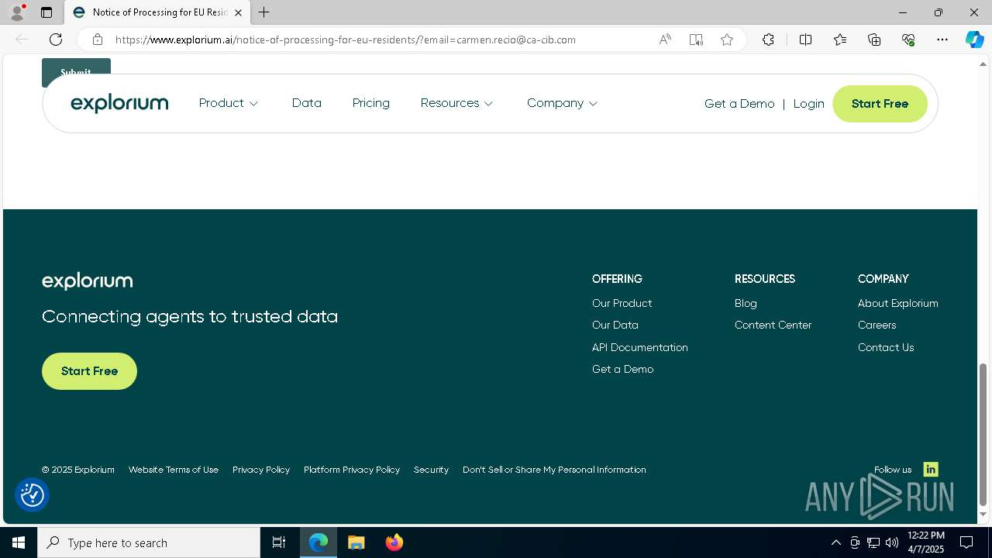Screen dimensions: 992x558
Task: Open Don't Sell or Share My Personal Information
Action: (x=554, y=470)
